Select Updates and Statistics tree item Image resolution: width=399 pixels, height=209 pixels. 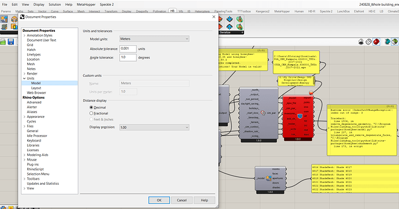click(43, 184)
